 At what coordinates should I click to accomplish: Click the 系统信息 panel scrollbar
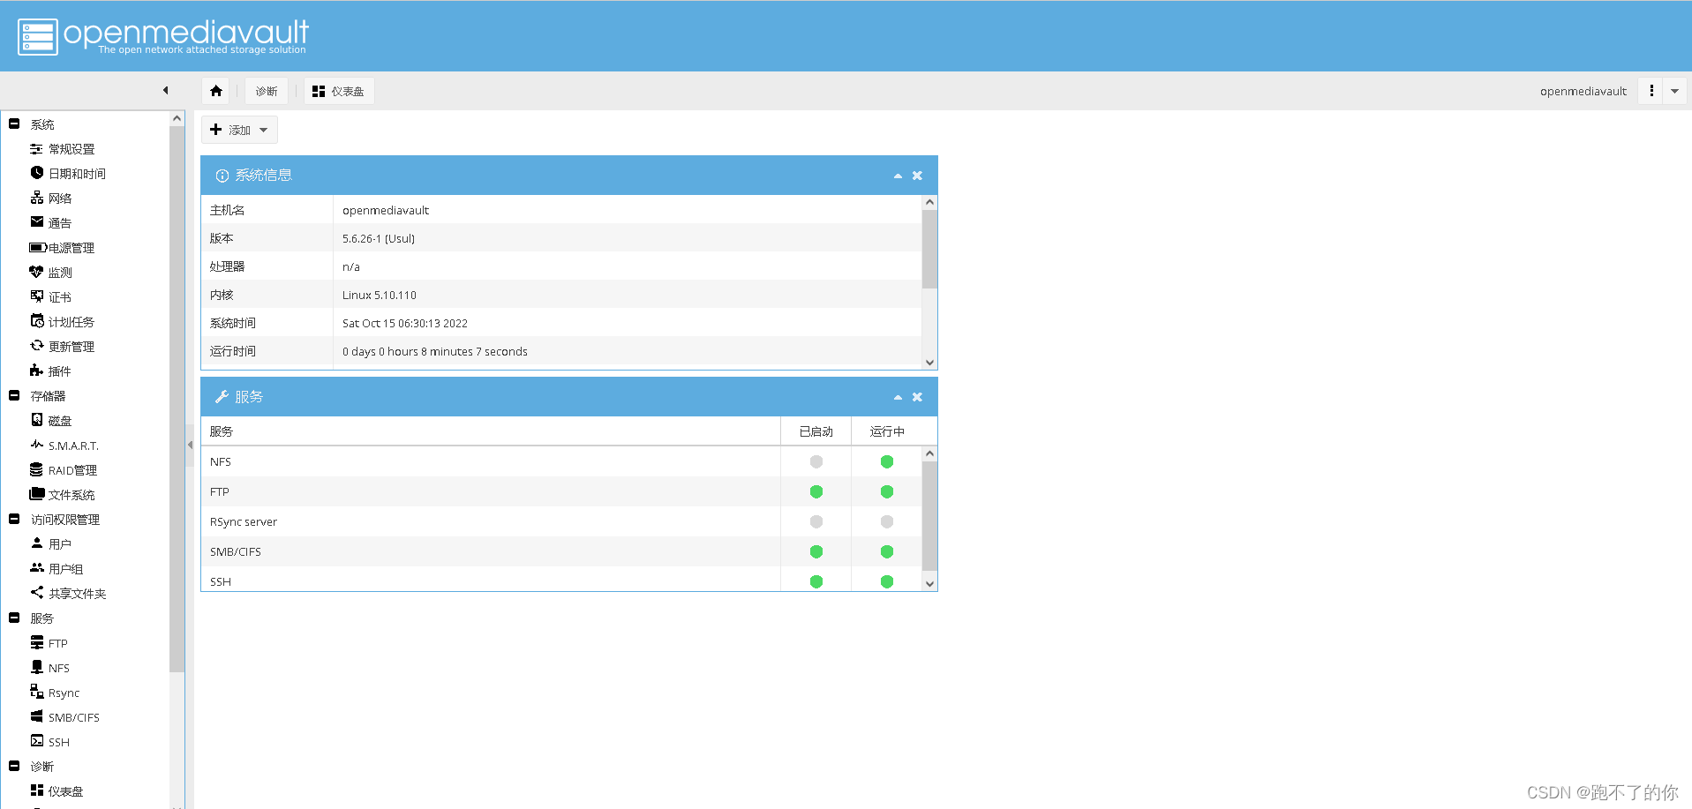929,249
